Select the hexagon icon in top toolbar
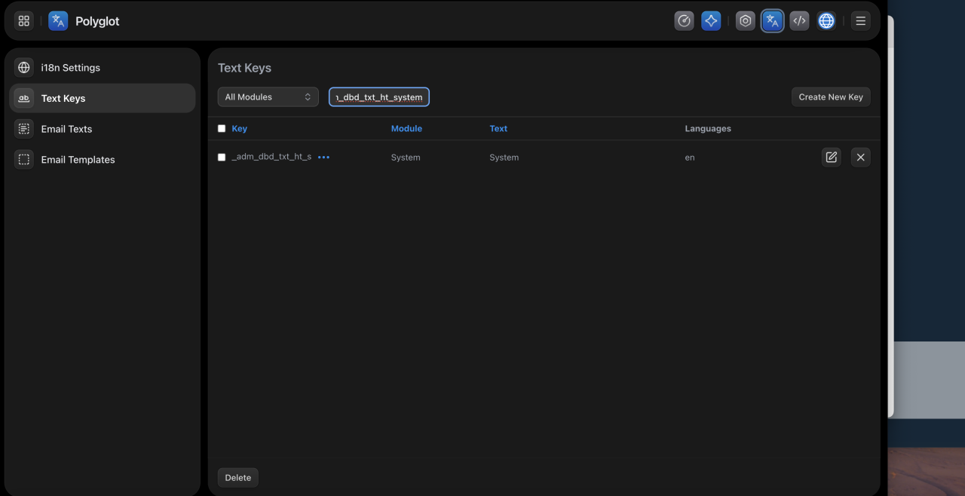The image size is (965, 496). tap(746, 21)
